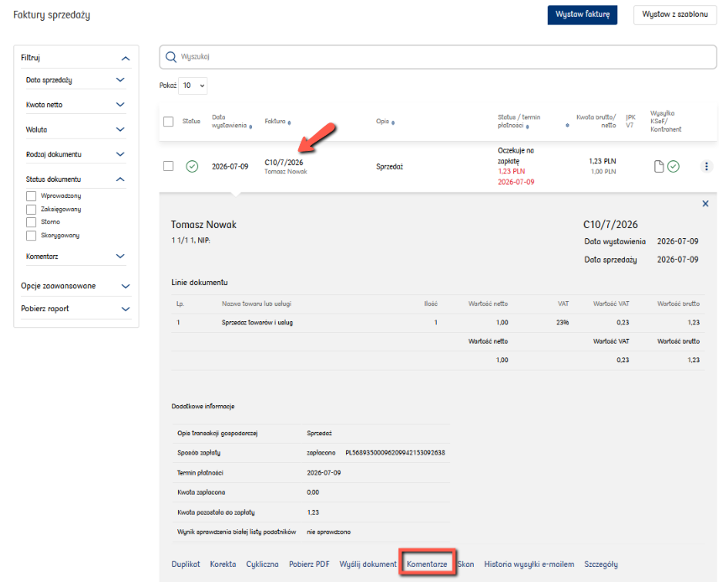Click the Duplikat link
Viewport: 719px width, 582px height.
click(186, 564)
